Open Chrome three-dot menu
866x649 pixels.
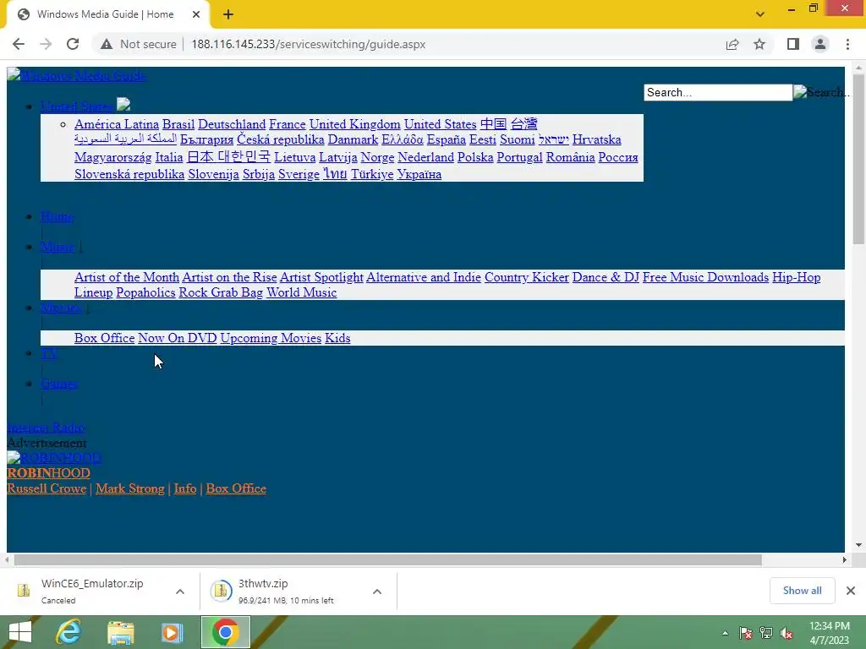[x=847, y=44]
